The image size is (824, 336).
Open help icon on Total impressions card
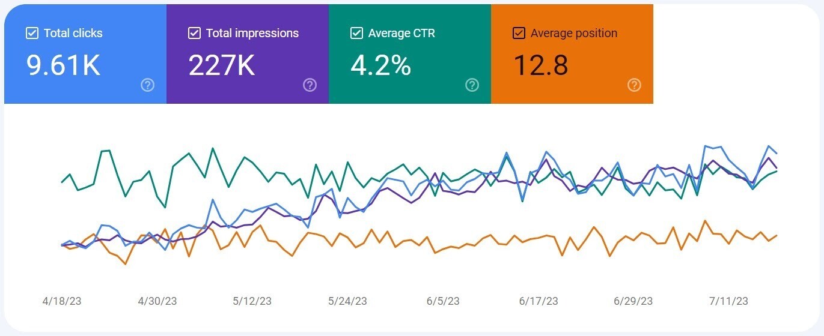(x=310, y=85)
